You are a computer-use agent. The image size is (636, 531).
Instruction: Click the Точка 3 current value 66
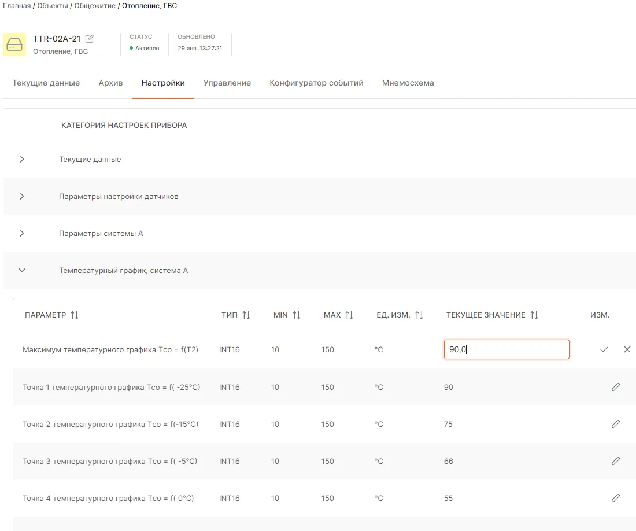(x=448, y=461)
